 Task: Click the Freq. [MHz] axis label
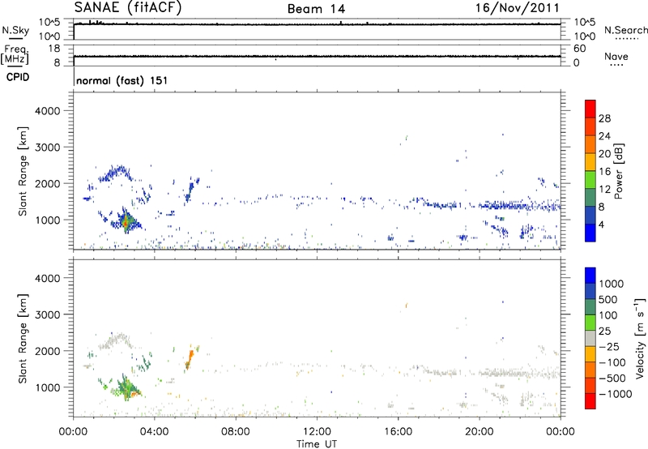tap(15, 55)
